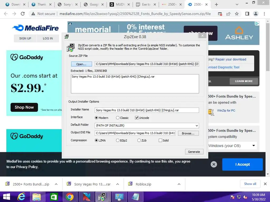Viewport: 270px width, 202px height.
Task: Click the Open... button for source ZIP
Action: pyautogui.click(x=81, y=64)
